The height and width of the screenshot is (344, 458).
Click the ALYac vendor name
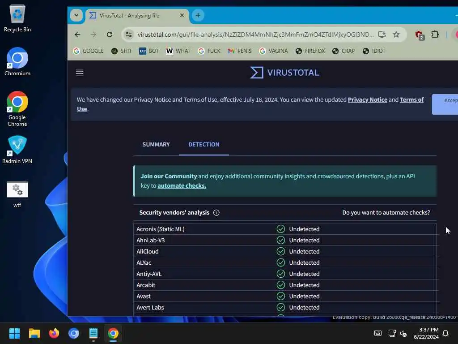click(x=144, y=262)
